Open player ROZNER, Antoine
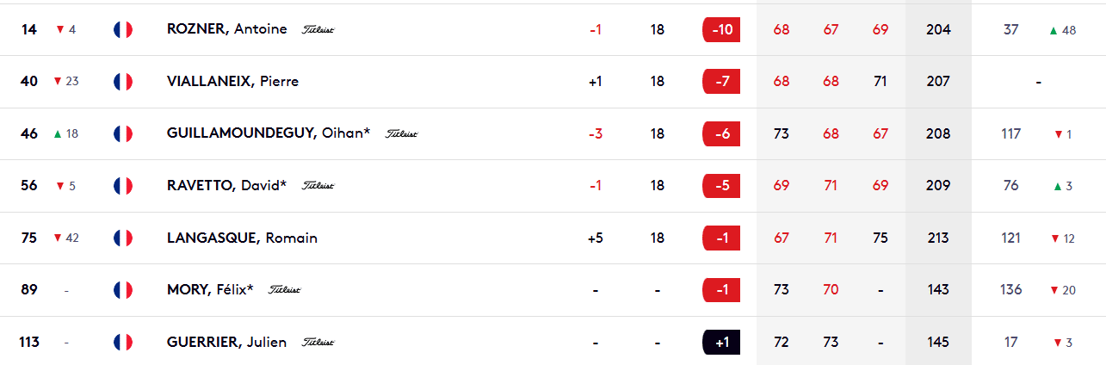The height and width of the screenshot is (365, 1106). point(226,29)
